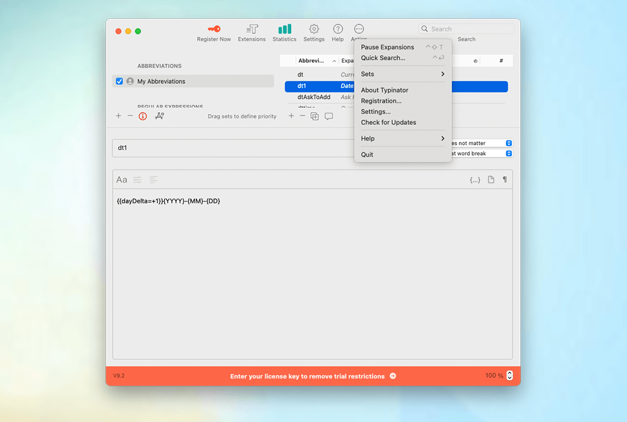
Task: Open the Extensions toolbar icon
Action: [252, 29]
